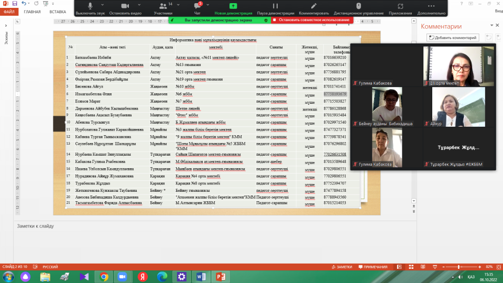Click spell check icon in status bar
Viewport: 503px width, 283px height.
pyautogui.click(x=35, y=267)
